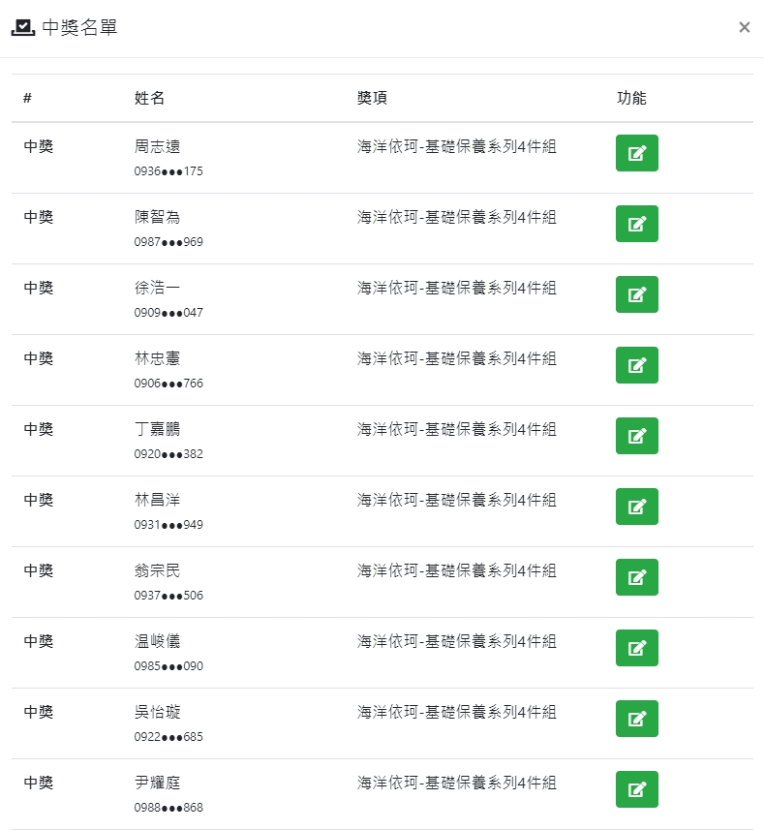
Task: Click the 姓名 column header
Action: coord(149,98)
